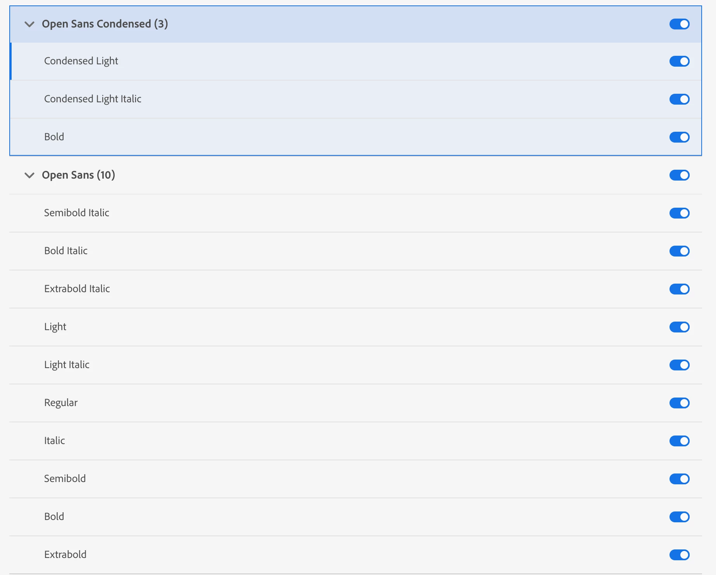Turn off the Extrabold font toggle
This screenshot has width=716, height=575.
[679, 555]
